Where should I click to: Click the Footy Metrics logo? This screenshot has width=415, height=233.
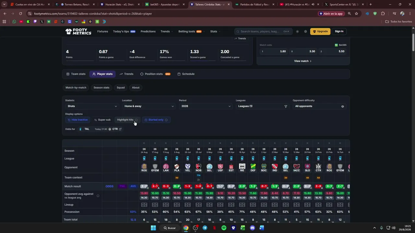pyautogui.click(x=78, y=31)
